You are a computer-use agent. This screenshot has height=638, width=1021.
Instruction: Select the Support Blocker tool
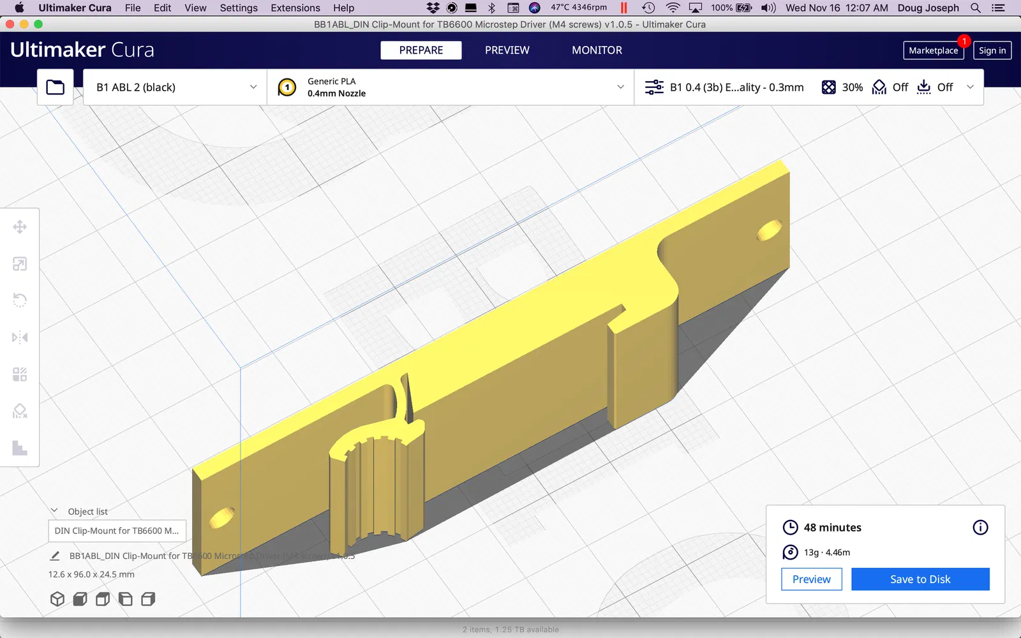pos(20,411)
